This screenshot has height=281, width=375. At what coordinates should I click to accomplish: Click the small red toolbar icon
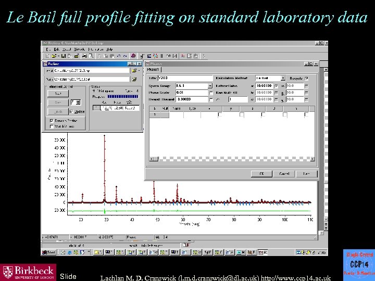point(183,56)
